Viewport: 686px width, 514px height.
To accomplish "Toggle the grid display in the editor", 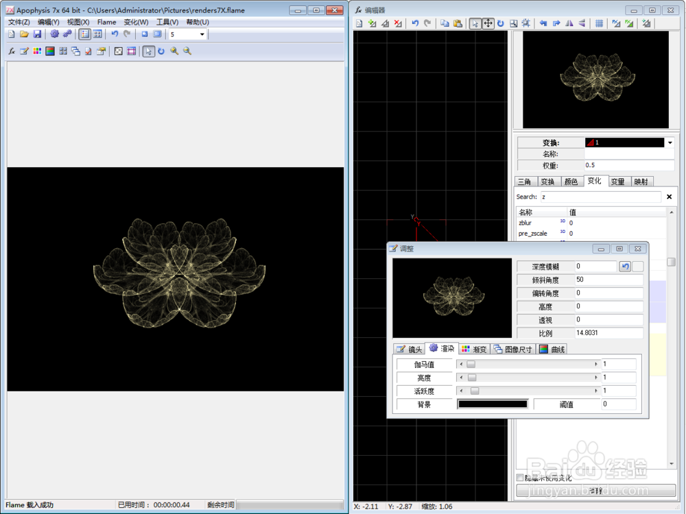I will click(599, 23).
